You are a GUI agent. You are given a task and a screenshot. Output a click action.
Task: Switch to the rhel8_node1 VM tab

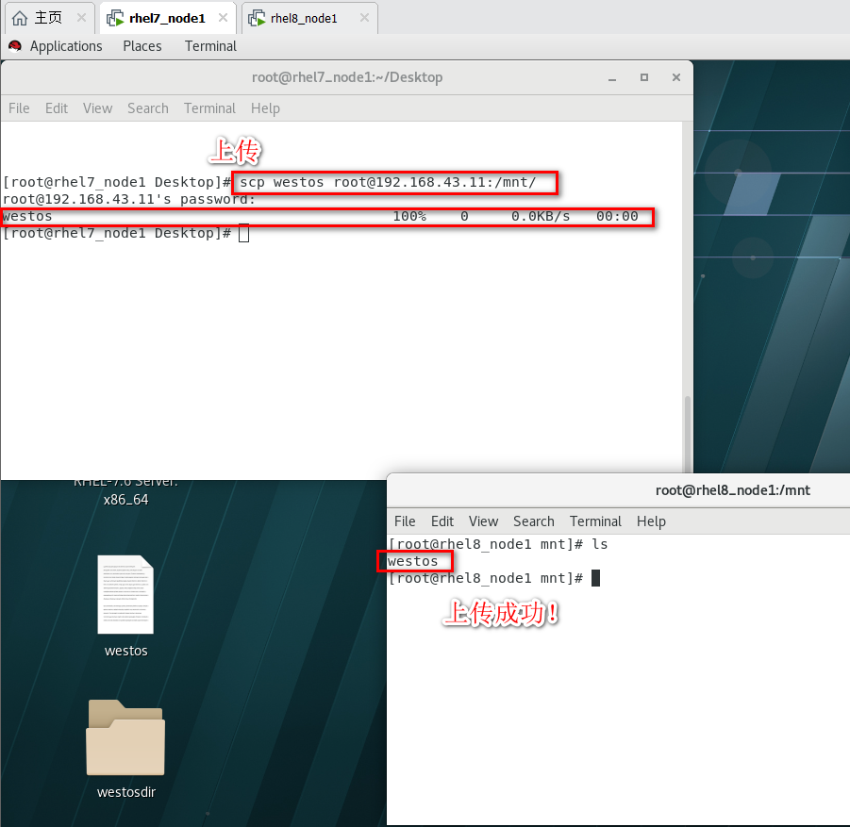(x=309, y=18)
